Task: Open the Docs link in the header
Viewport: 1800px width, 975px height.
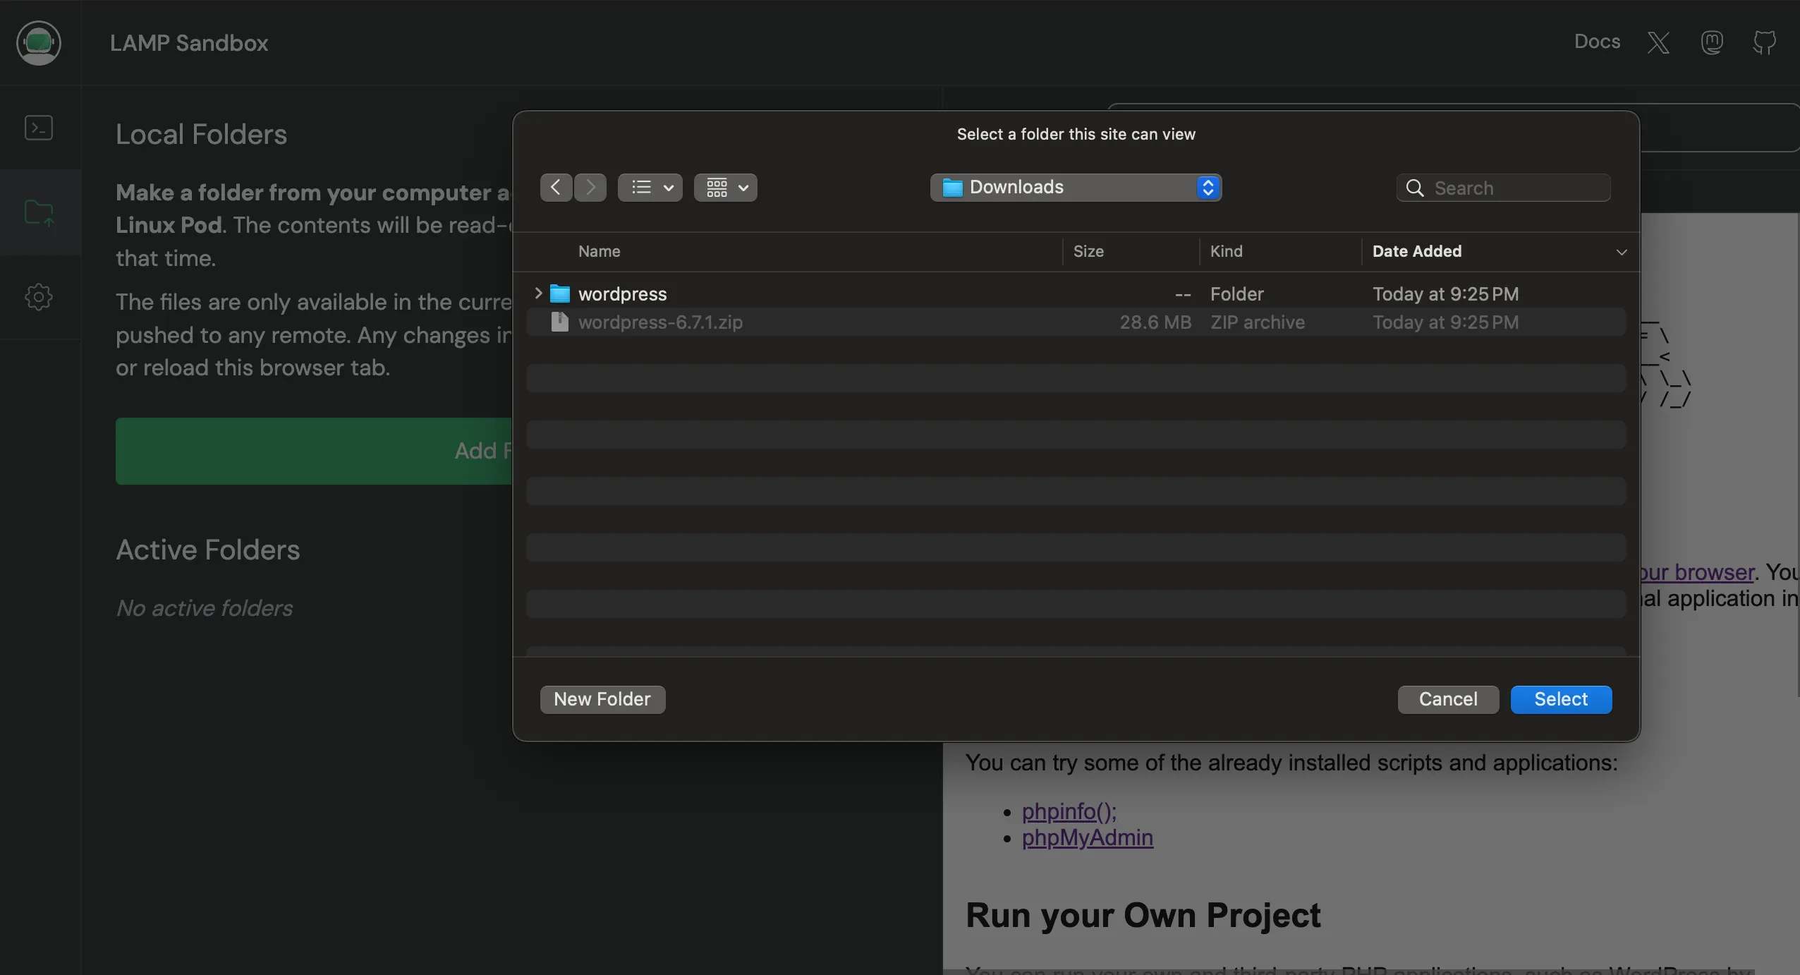Action: (1597, 42)
